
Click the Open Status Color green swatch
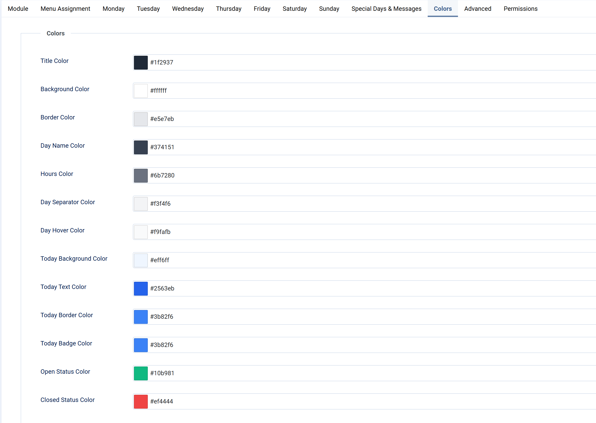pyautogui.click(x=141, y=373)
